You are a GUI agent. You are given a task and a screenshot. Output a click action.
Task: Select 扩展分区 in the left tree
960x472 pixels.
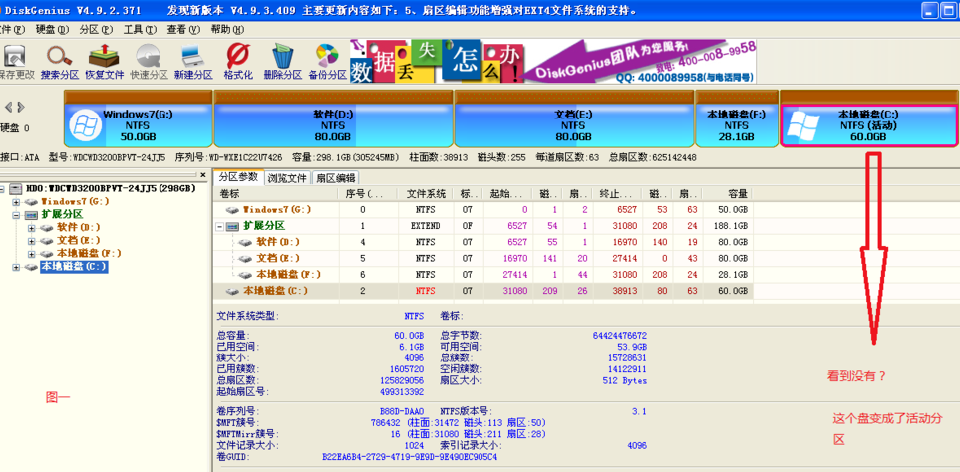62,215
